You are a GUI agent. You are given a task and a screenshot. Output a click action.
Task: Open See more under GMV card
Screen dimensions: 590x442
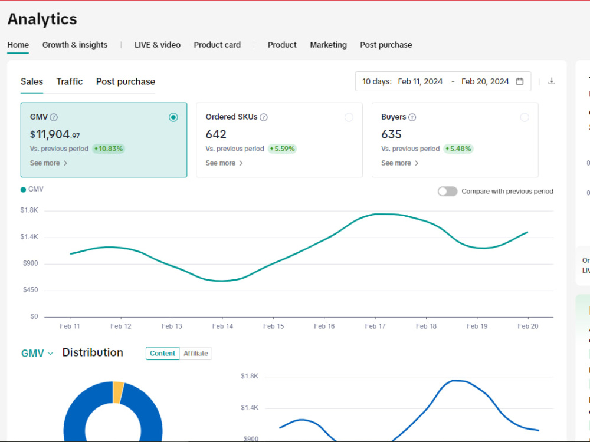point(48,163)
